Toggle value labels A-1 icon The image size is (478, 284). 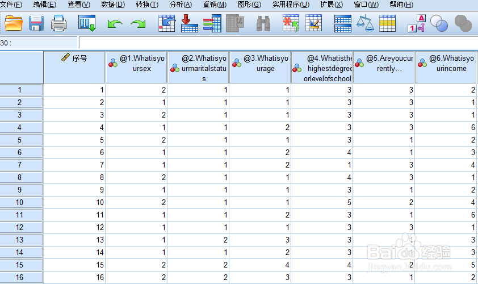(x=417, y=23)
